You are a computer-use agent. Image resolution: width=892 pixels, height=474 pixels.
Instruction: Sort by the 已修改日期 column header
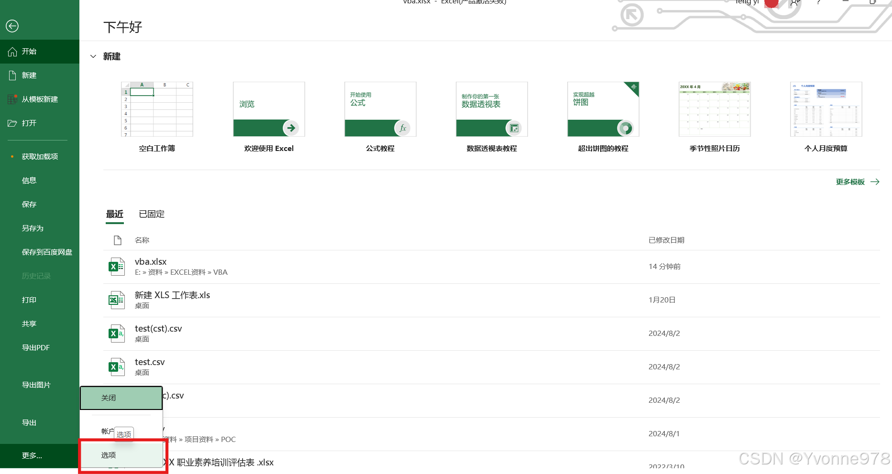click(666, 240)
